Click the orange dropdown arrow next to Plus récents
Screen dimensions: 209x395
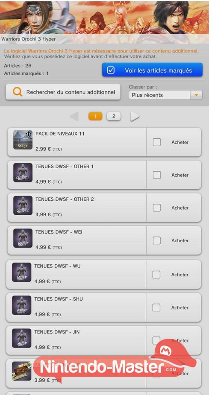197,95
